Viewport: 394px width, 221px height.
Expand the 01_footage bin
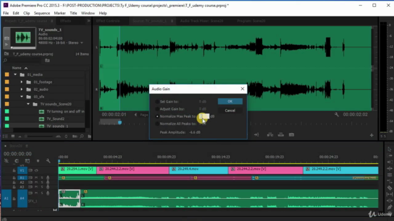pyautogui.click(x=22, y=82)
